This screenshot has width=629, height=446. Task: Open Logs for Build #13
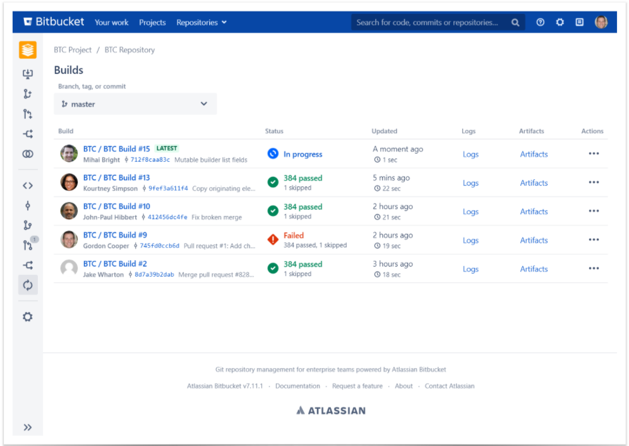(470, 183)
